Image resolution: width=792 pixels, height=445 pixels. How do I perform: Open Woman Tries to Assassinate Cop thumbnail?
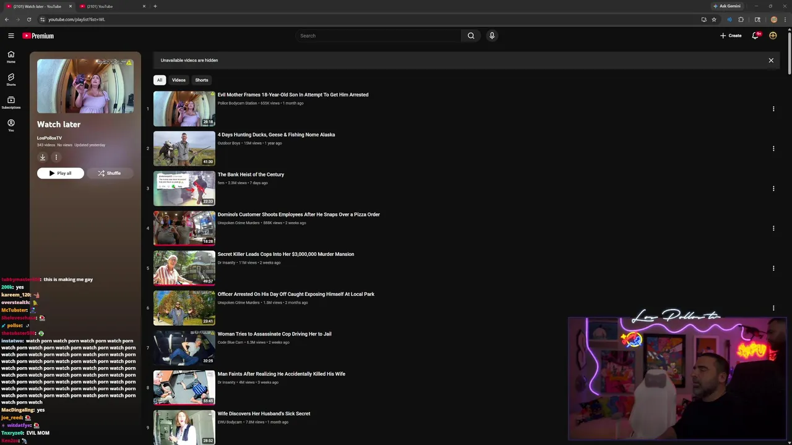[184, 348]
